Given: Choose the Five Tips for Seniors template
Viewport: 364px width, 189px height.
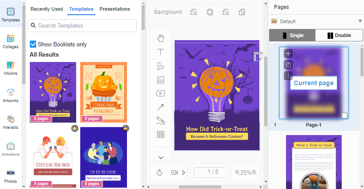Looking at the screenshot, I should (103, 157).
